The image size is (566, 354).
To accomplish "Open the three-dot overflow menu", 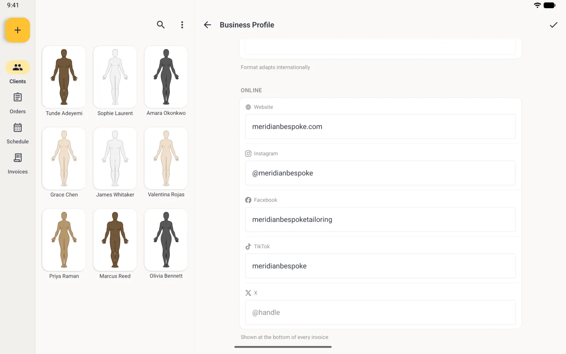I will tap(182, 25).
